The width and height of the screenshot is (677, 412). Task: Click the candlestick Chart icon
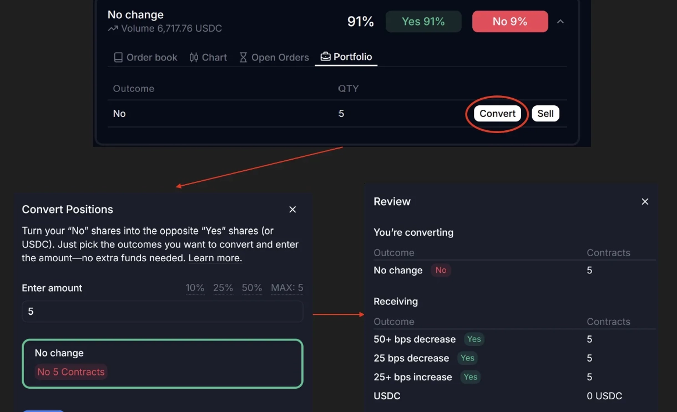point(194,57)
